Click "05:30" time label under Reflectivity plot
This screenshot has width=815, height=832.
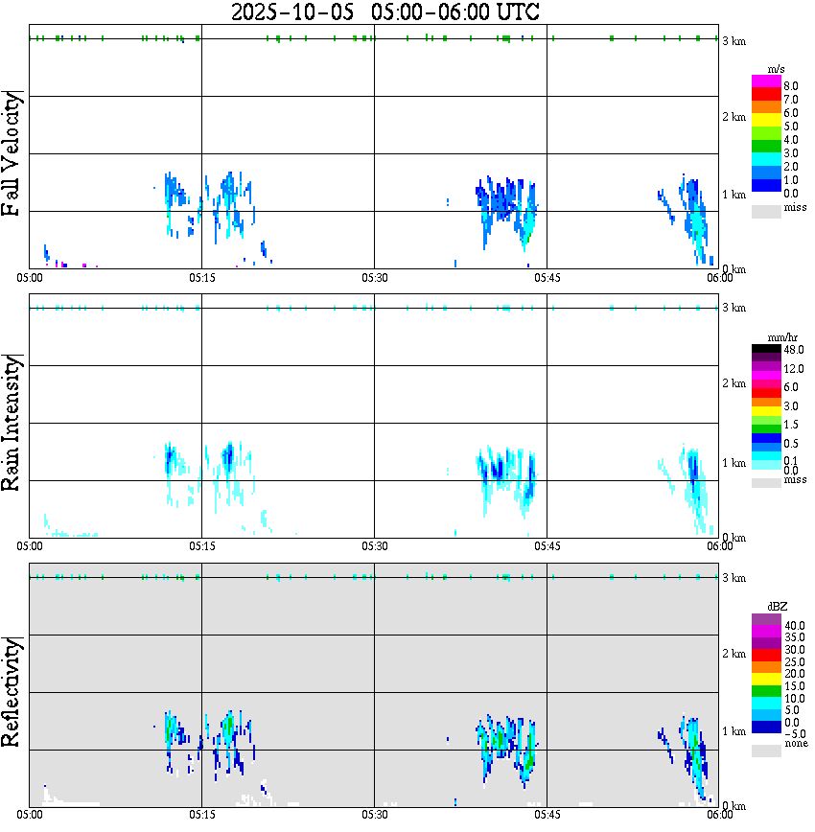point(374,815)
